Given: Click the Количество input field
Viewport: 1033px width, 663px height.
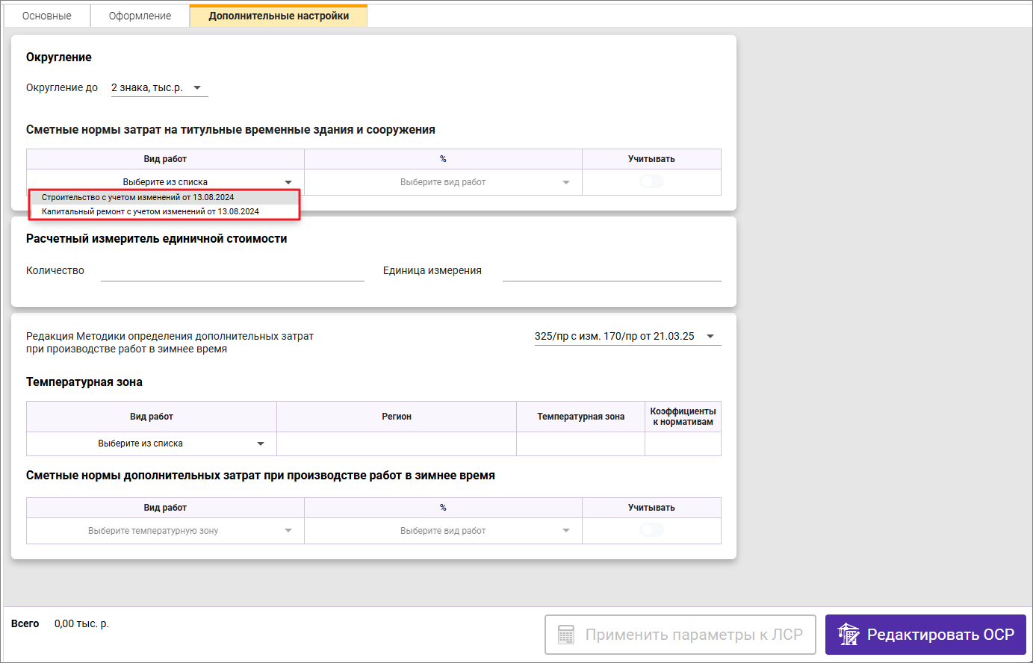Looking at the screenshot, I should pyautogui.click(x=232, y=271).
